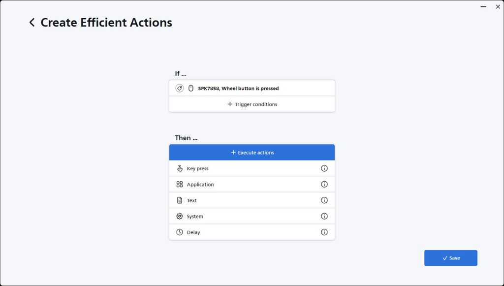
Task: Click the System gear icon
Action: (x=180, y=216)
